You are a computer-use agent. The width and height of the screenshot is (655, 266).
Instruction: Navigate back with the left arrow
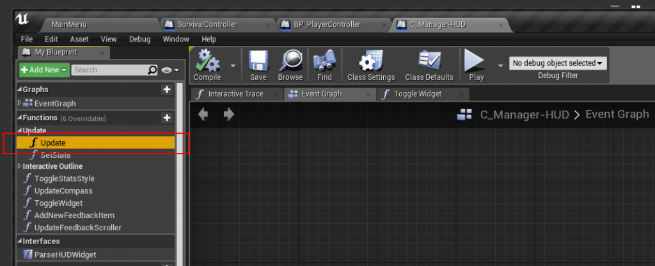click(x=203, y=114)
